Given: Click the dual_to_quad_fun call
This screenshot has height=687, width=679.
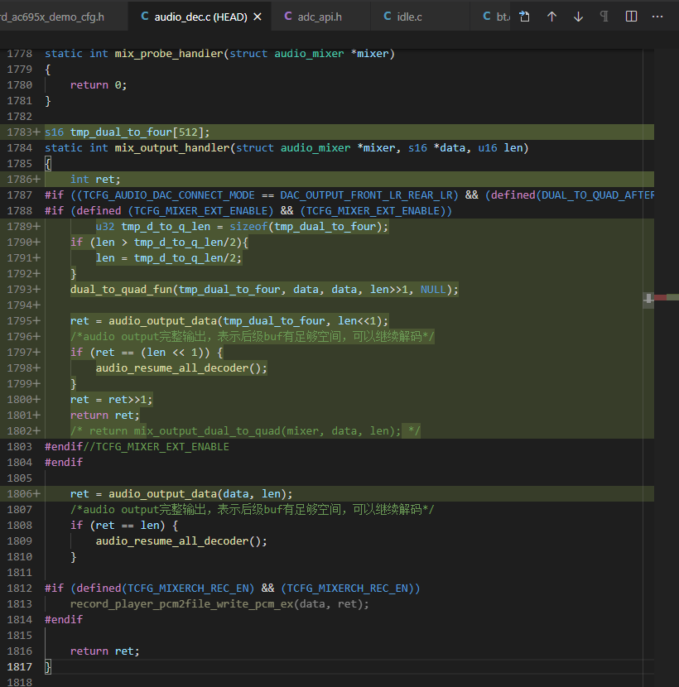Looking at the screenshot, I should pyautogui.click(x=122, y=289).
